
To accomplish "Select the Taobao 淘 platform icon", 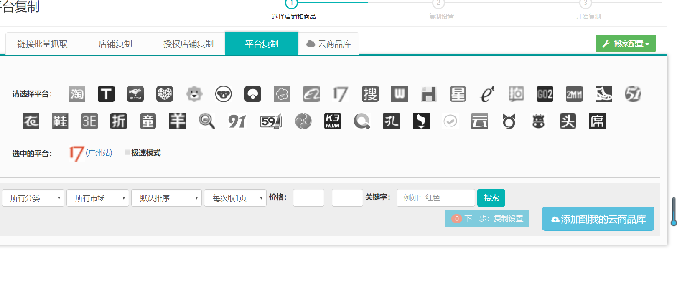I will point(77,94).
